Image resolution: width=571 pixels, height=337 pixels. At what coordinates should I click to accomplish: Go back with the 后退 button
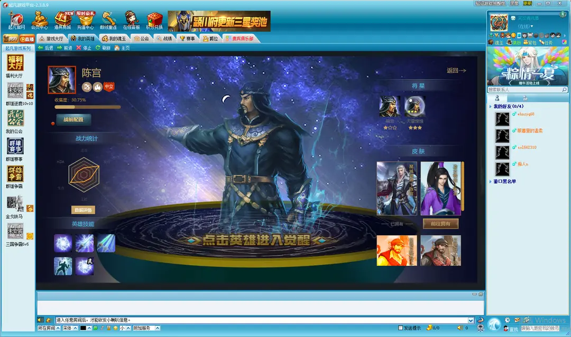coord(45,48)
